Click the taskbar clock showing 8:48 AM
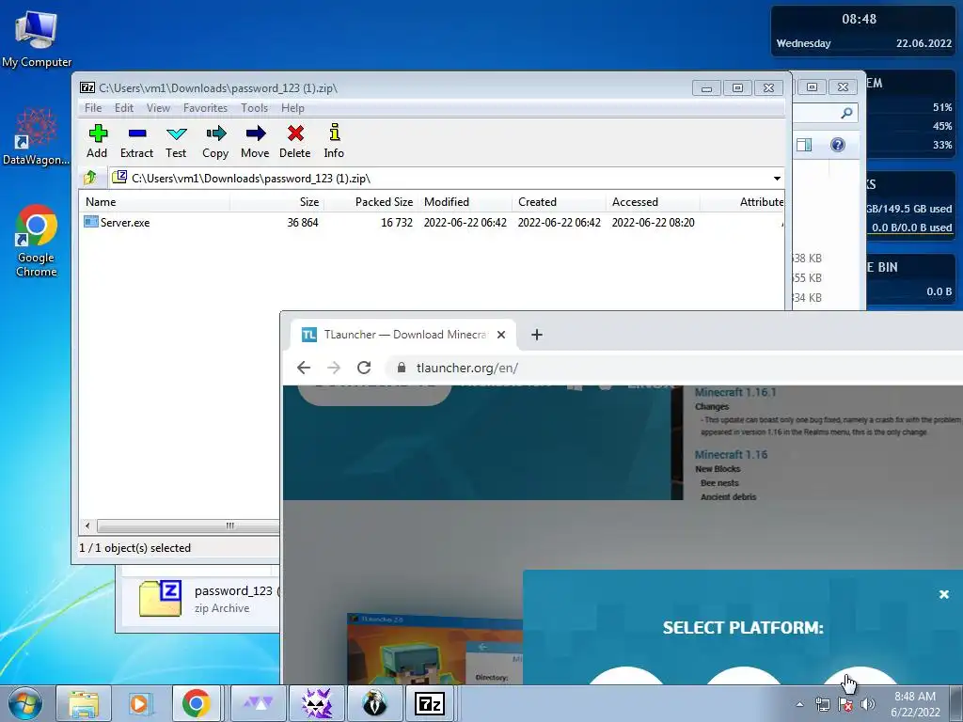 coord(915,704)
